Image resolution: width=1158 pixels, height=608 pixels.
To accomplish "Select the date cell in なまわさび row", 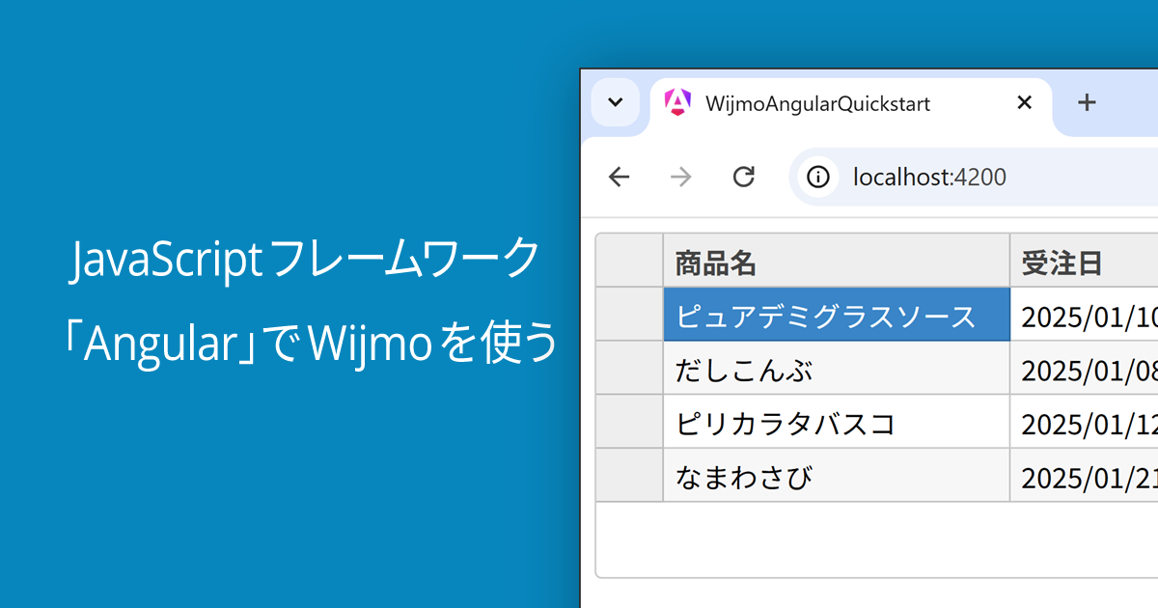I will [x=1085, y=476].
